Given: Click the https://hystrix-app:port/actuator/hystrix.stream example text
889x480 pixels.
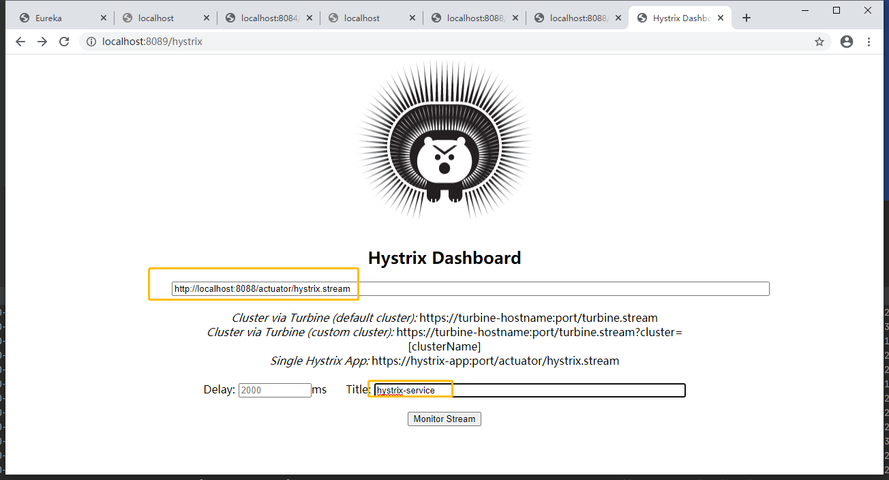Looking at the screenshot, I should coord(496,361).
